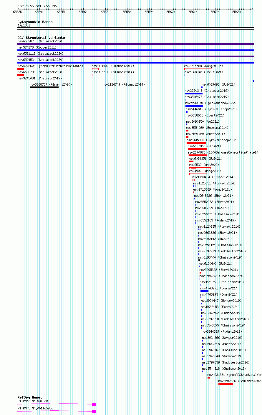Select variant esv4900 (Wang2008) label
Viewport: 262px width, 415px height.
tap(205, 171)
